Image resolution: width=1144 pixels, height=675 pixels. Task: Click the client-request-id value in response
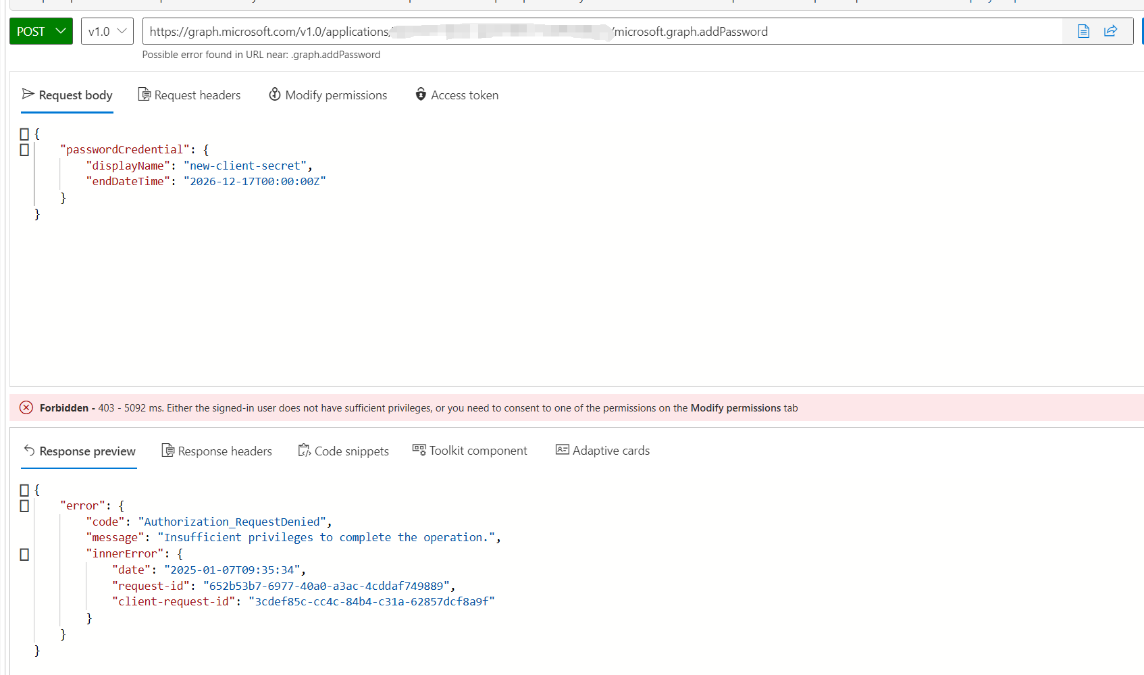(371, 601)
